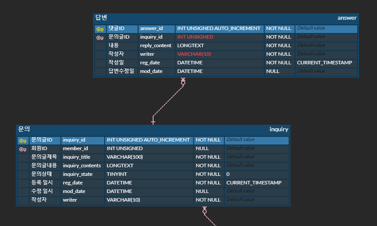Click the yellow primary key icon in inquiry table
This screenshot has height=226, width=377.
(23, 141)
